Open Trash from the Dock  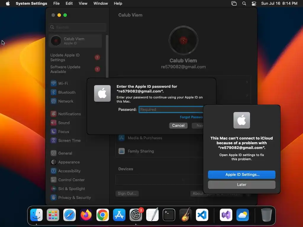click(267, 215)
